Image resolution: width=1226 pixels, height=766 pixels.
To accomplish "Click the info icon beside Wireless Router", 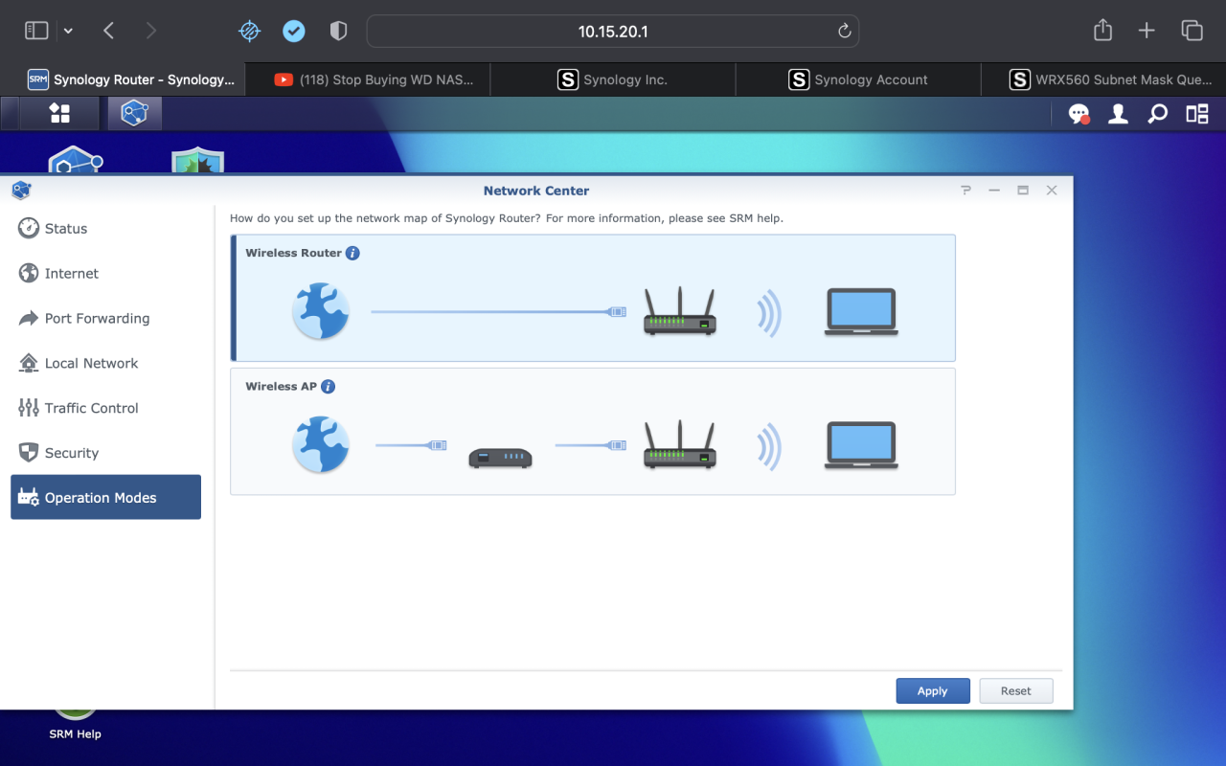I will 352,253.
